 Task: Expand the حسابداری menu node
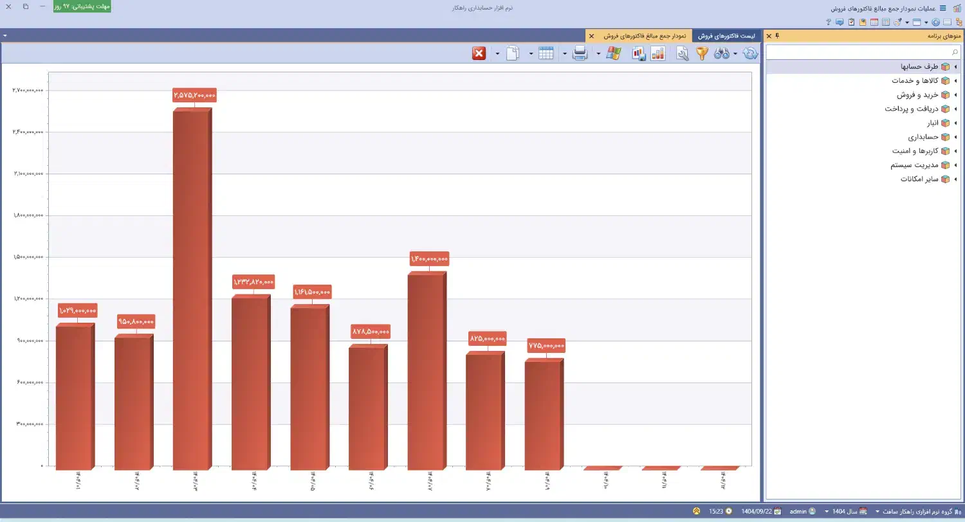coord(955,137)
